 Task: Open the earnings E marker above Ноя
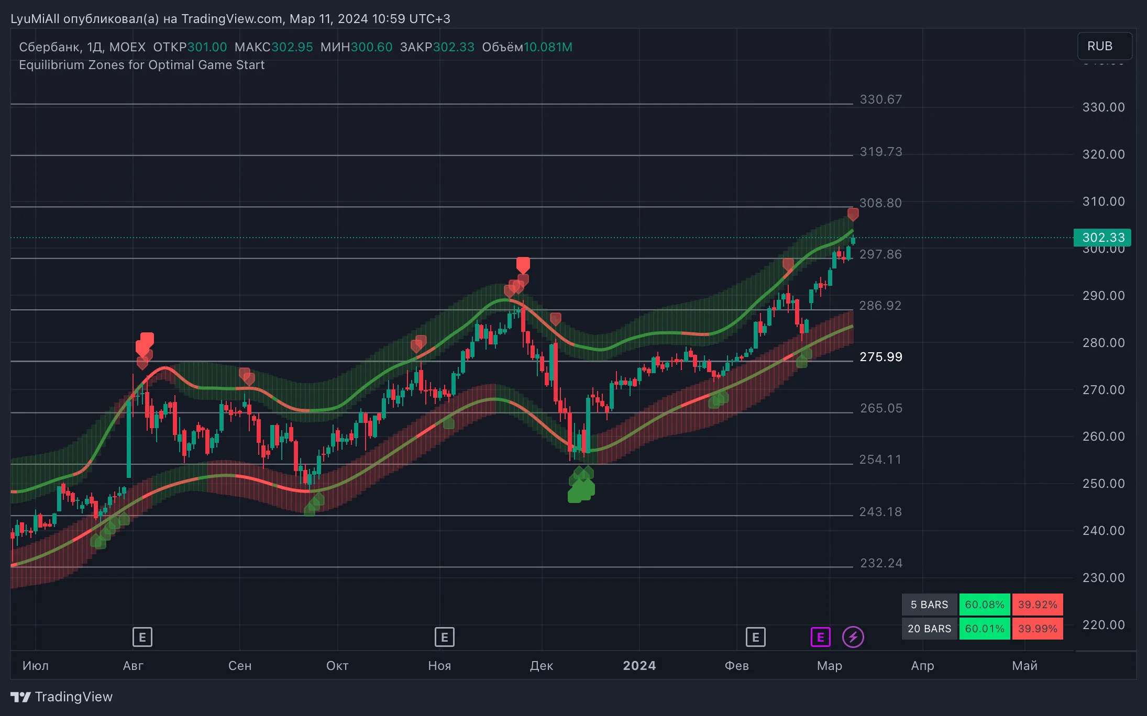(444, 637)
